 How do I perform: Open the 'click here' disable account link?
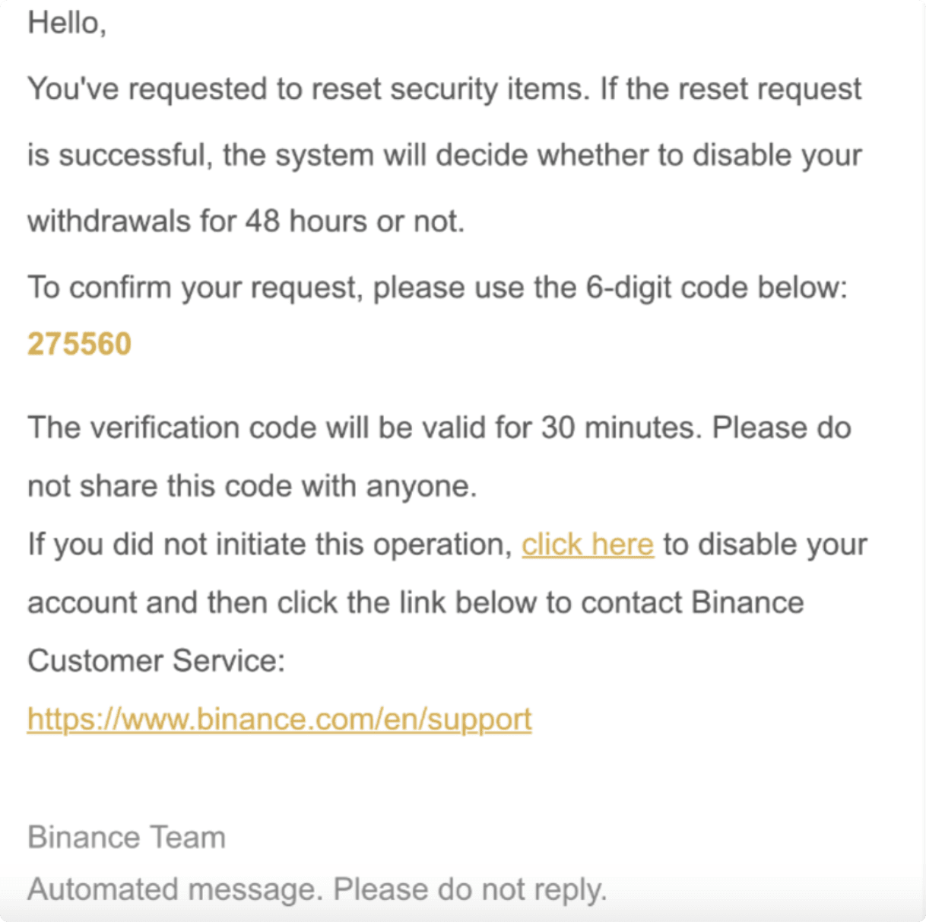click(588, 545)
